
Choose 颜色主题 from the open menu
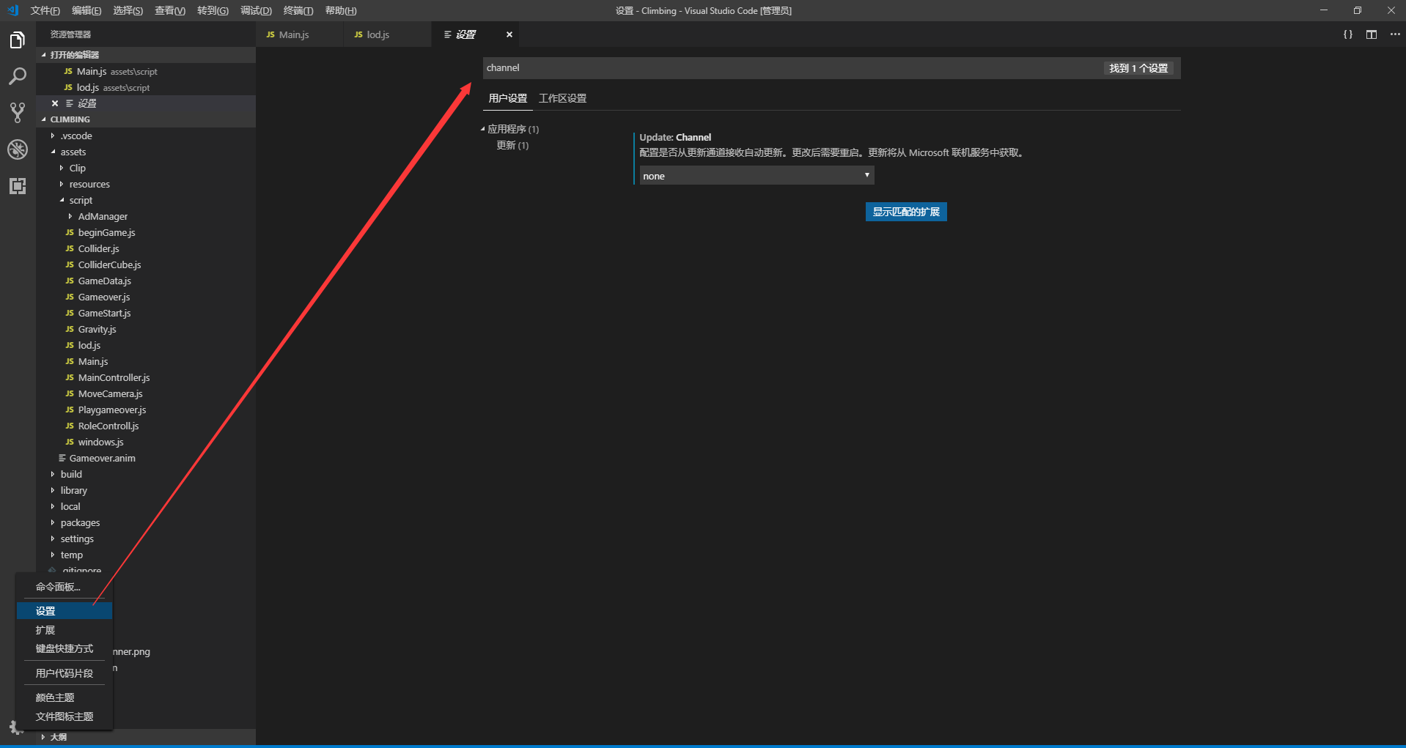click(54, 697)
